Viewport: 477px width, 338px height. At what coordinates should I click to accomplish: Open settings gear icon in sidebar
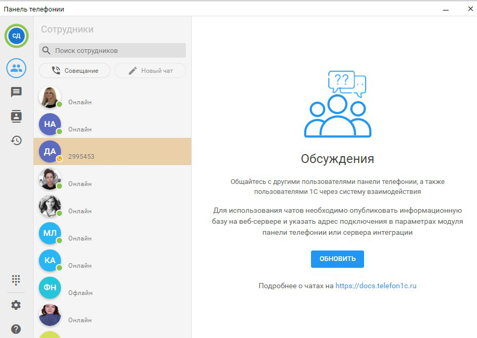[16, 305]
